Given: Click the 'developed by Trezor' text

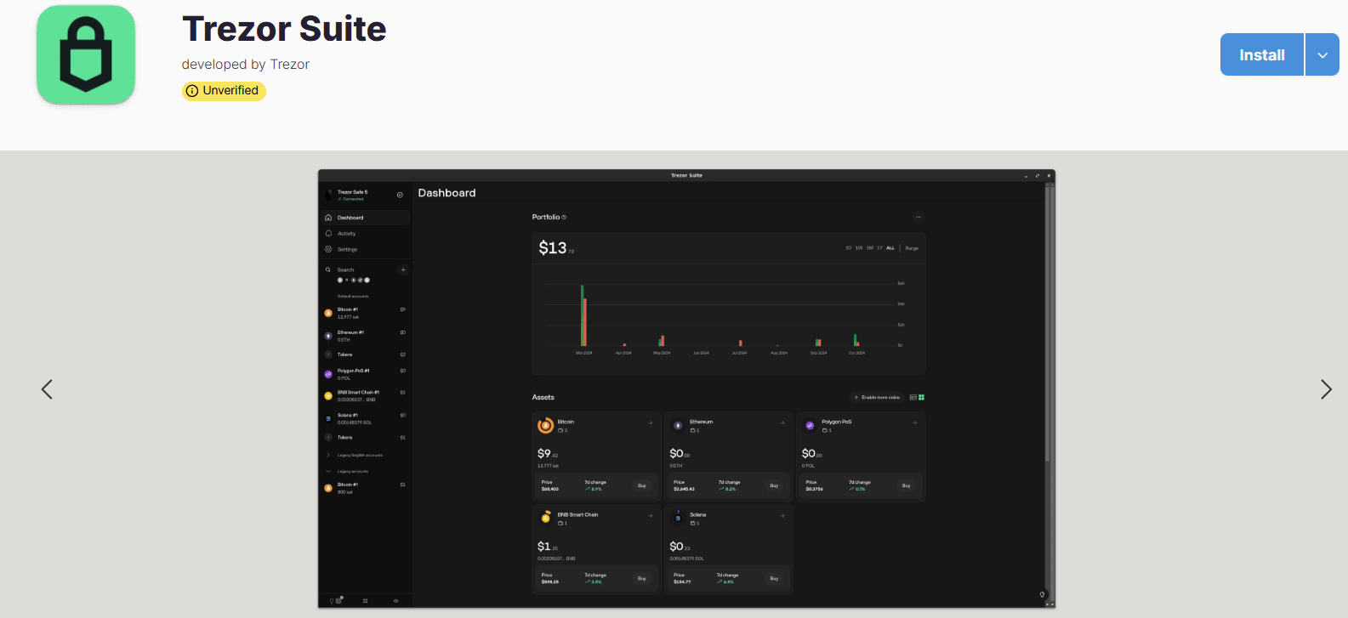Looking at the screenshot, I should point(246,65).
